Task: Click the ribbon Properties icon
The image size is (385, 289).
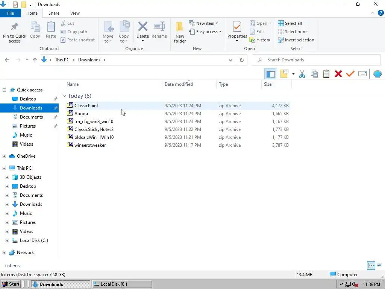Action: [237, 27]
